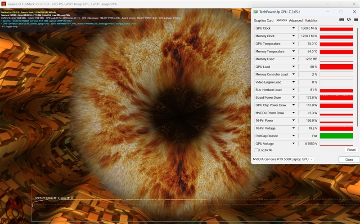Image resolution: width=360 pixels, height=224 pixels.
Task: Click the Board Power Draw history graph
Action: tap(336, 97)
